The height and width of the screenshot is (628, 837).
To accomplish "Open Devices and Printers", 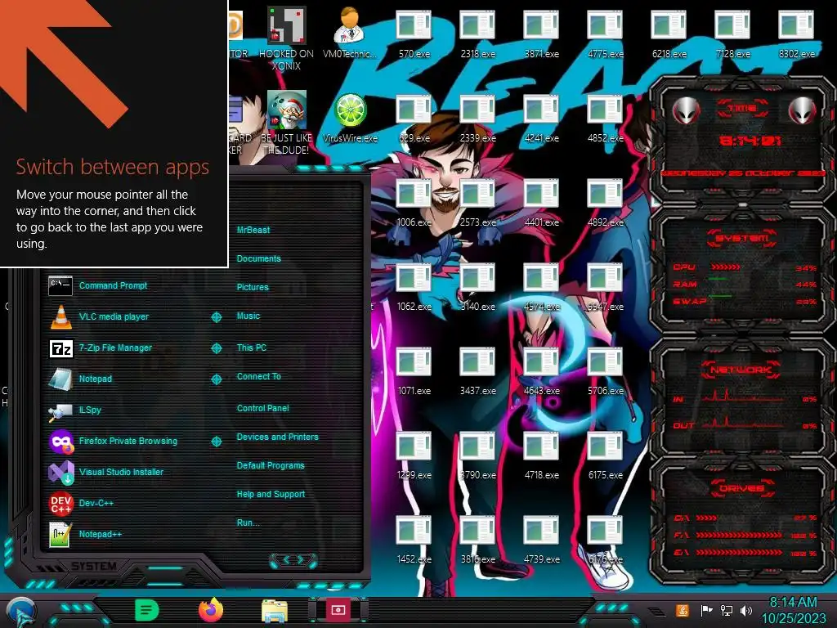I will click(x=278, y=437).
